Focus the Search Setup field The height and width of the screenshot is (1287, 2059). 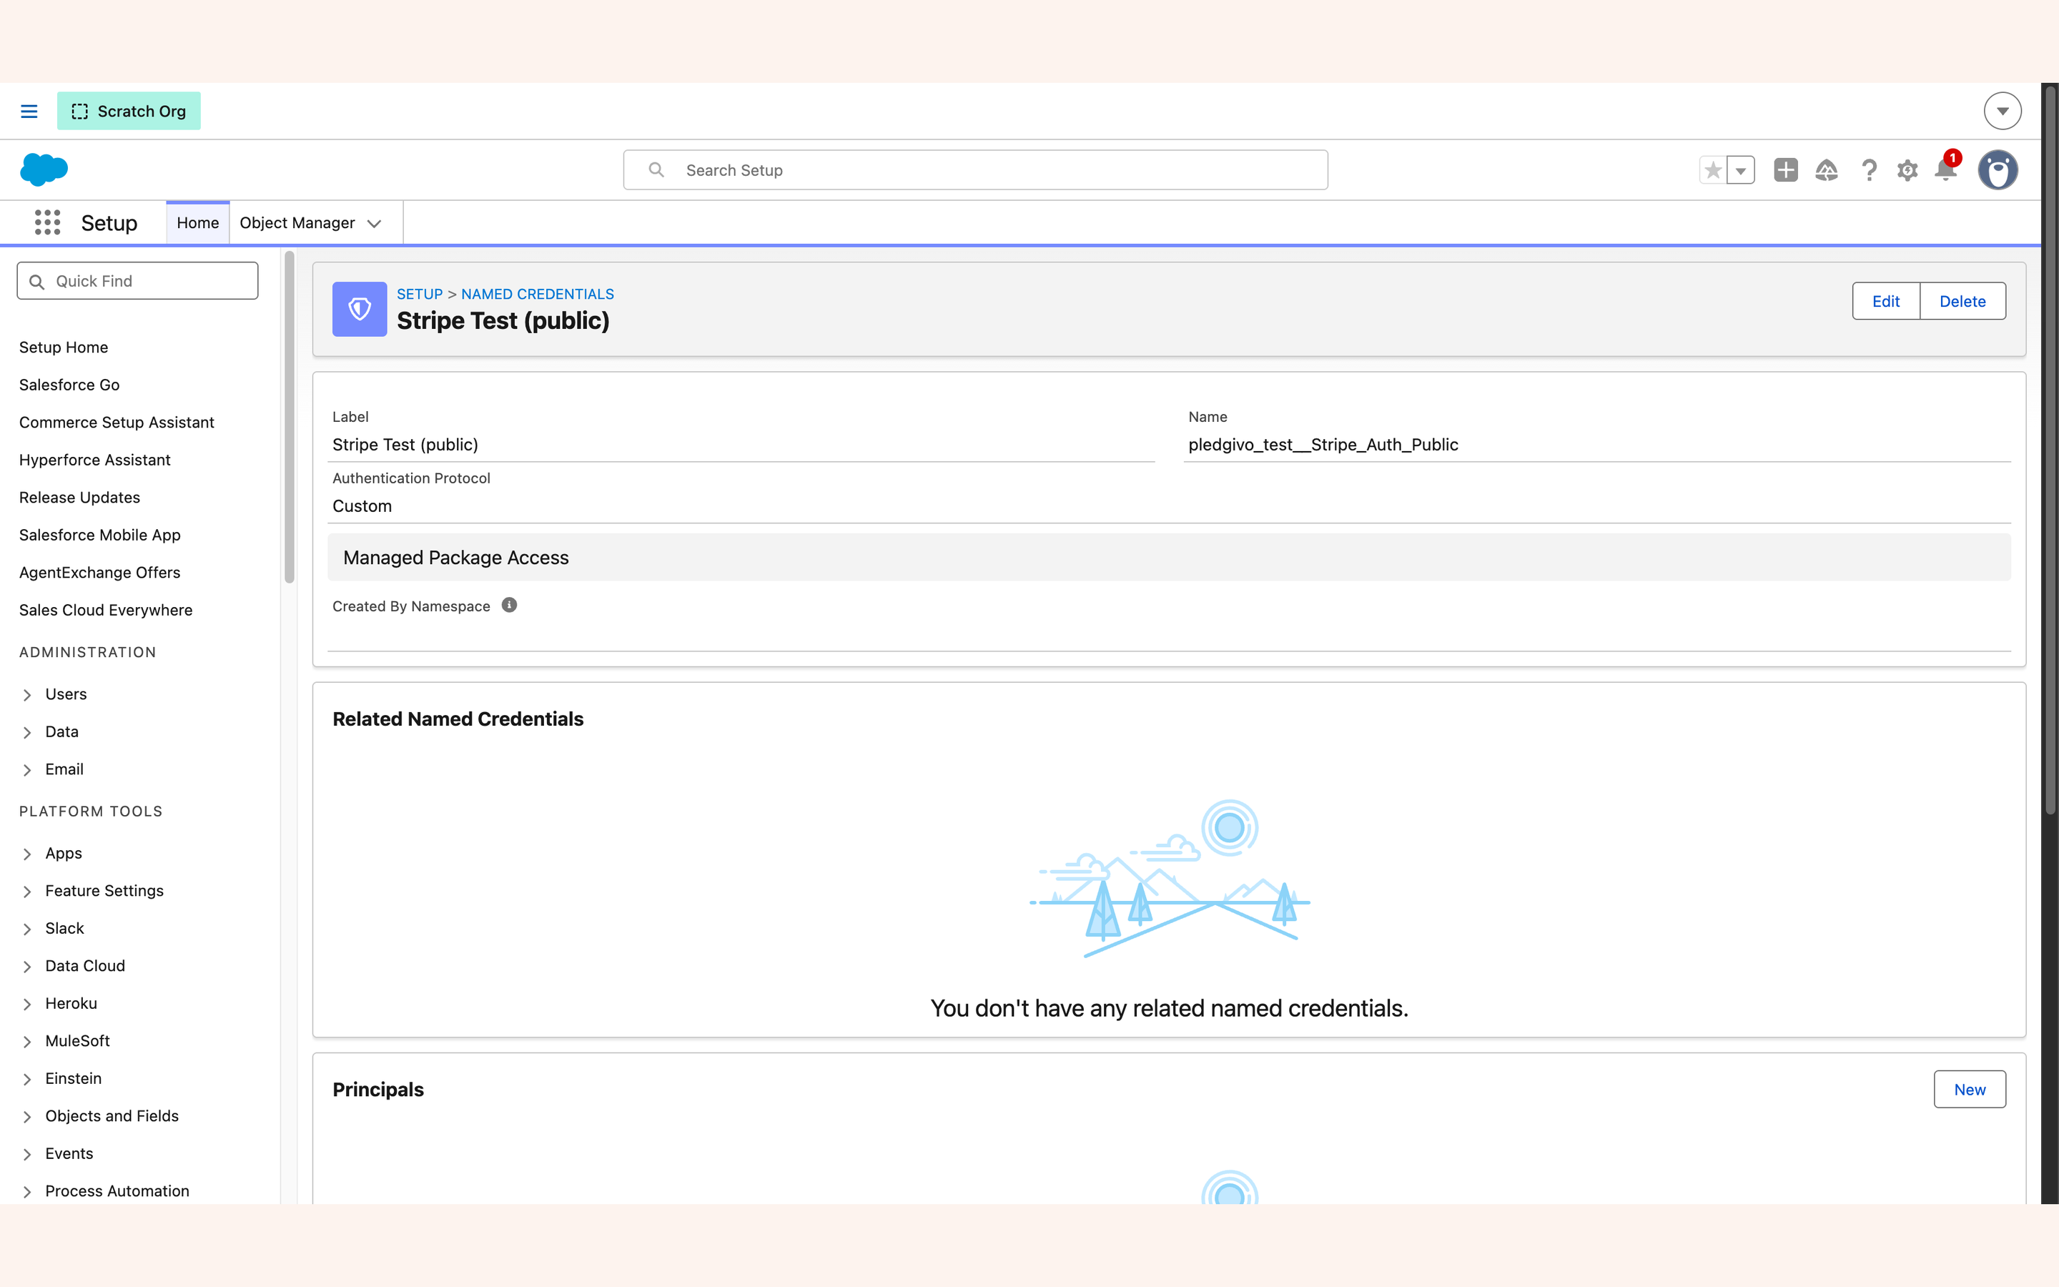975,170
